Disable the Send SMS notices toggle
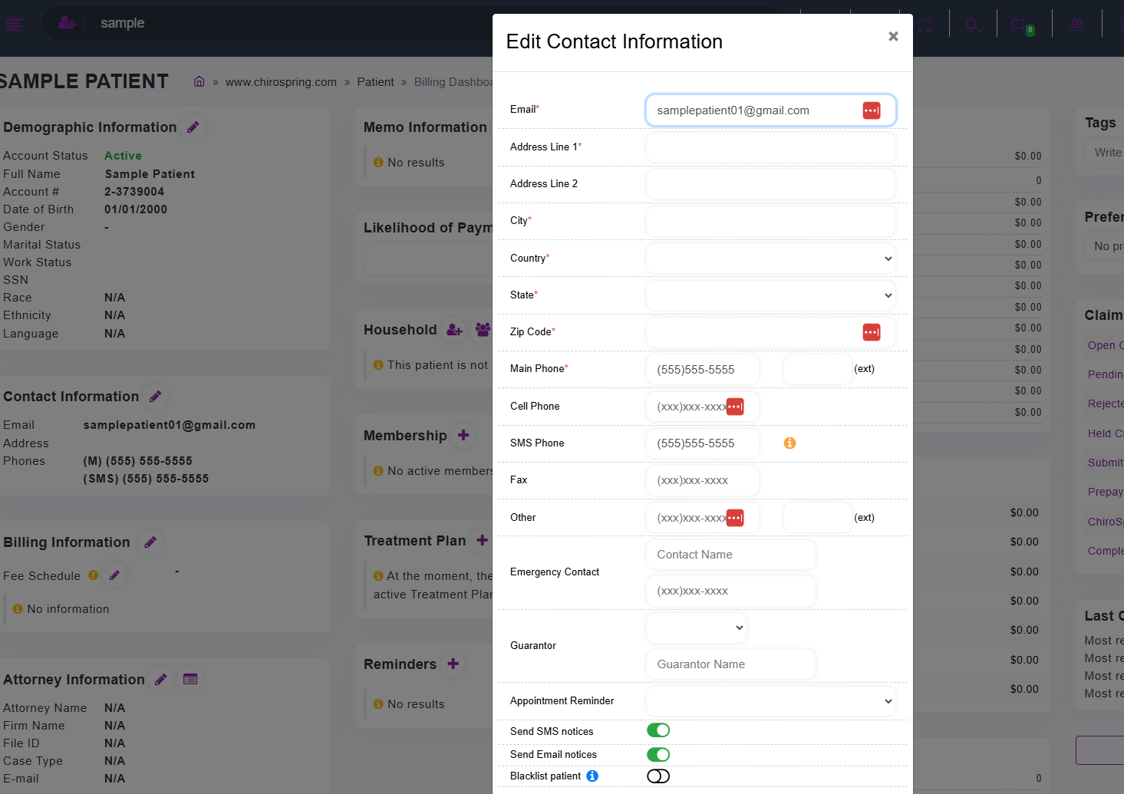Screen dimensions: 1124x794 [x=658, y=730]
